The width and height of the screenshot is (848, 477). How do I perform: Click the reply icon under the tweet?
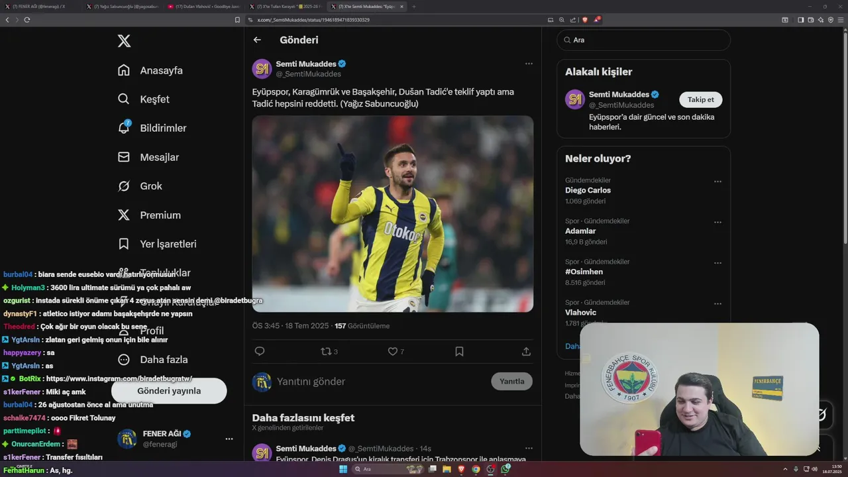click(x=260, y=352)
